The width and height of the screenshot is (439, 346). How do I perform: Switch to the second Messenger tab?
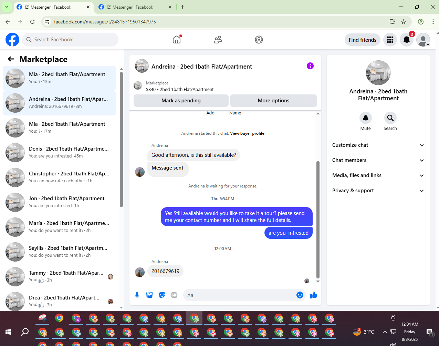tap(134, 7)
